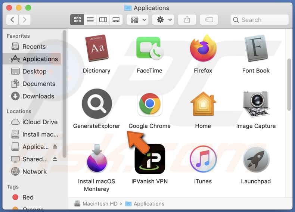Select Applications in the sidebar Favorites
295x212 pixels.
[32, 59]
